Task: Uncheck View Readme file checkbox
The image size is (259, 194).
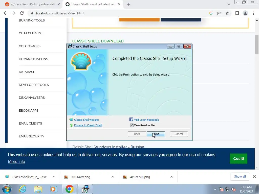Action: (132, 125)
